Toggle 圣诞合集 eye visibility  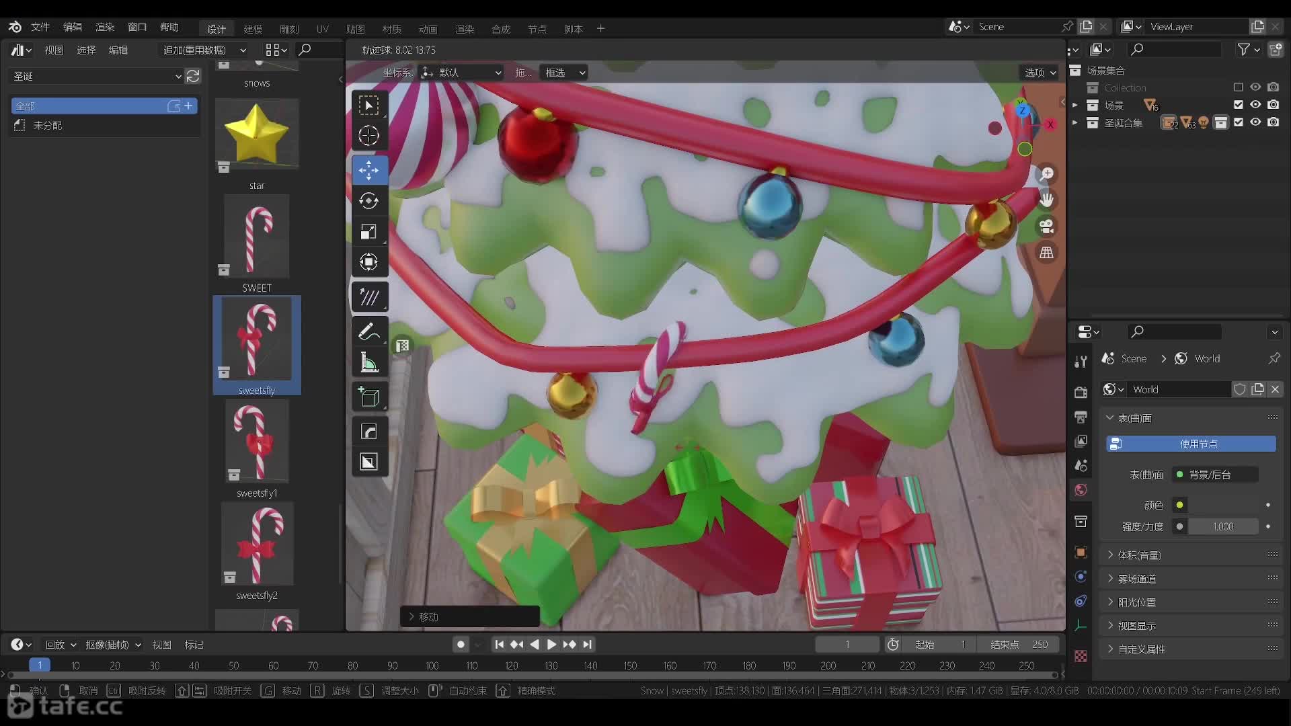pyautogui.click(x=1255, y=122)
